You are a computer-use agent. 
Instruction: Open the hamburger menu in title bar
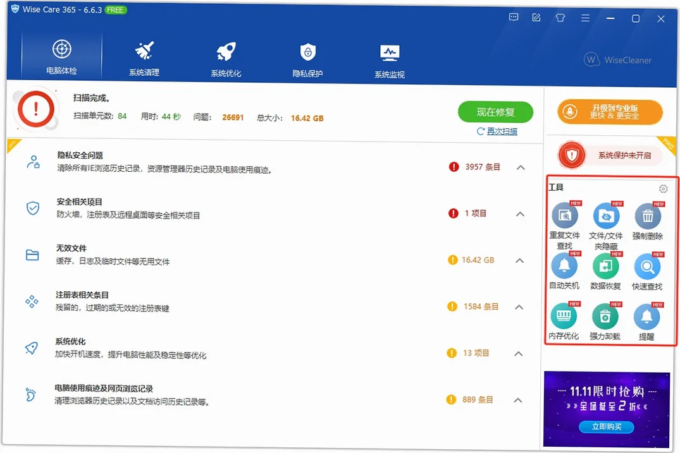[586, 18]
